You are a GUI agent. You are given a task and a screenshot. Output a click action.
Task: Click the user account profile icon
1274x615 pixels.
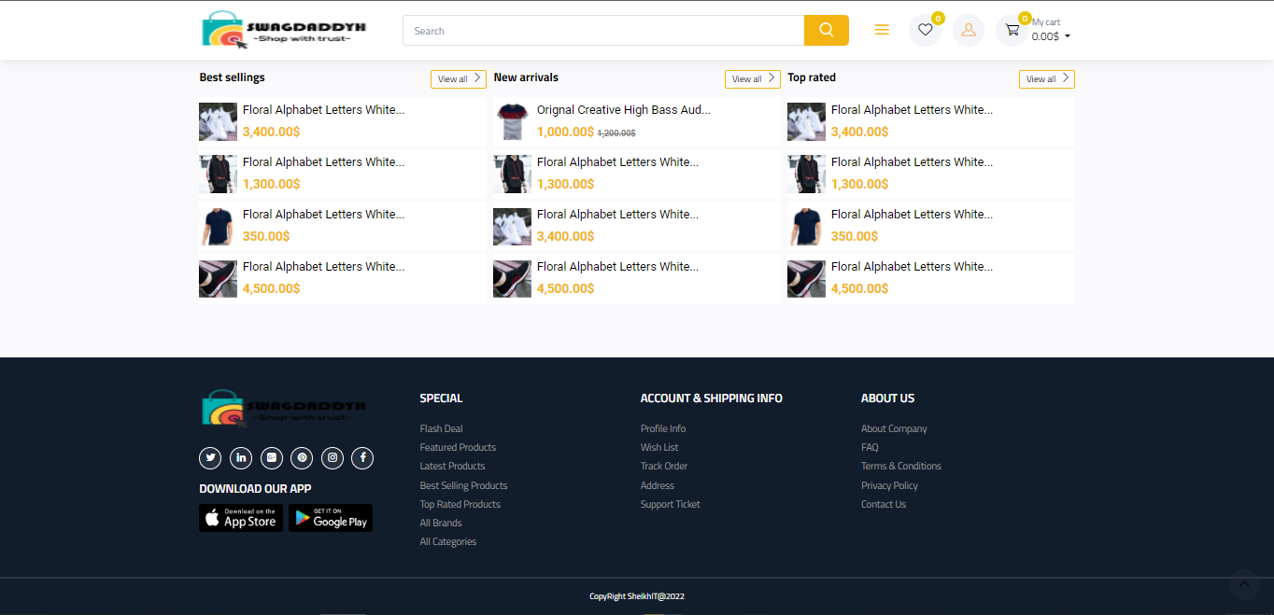point(969,30)
